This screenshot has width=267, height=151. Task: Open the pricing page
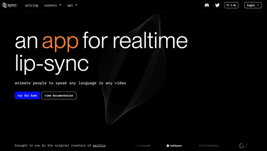click(32, 5)
